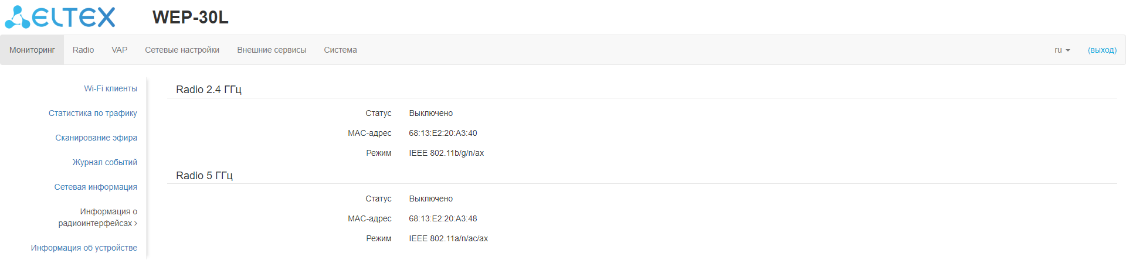Select Информация о радиоинтерфейсах sidebar item
The width and height of the screenshot is (1126, 260).
click(98, 217)
